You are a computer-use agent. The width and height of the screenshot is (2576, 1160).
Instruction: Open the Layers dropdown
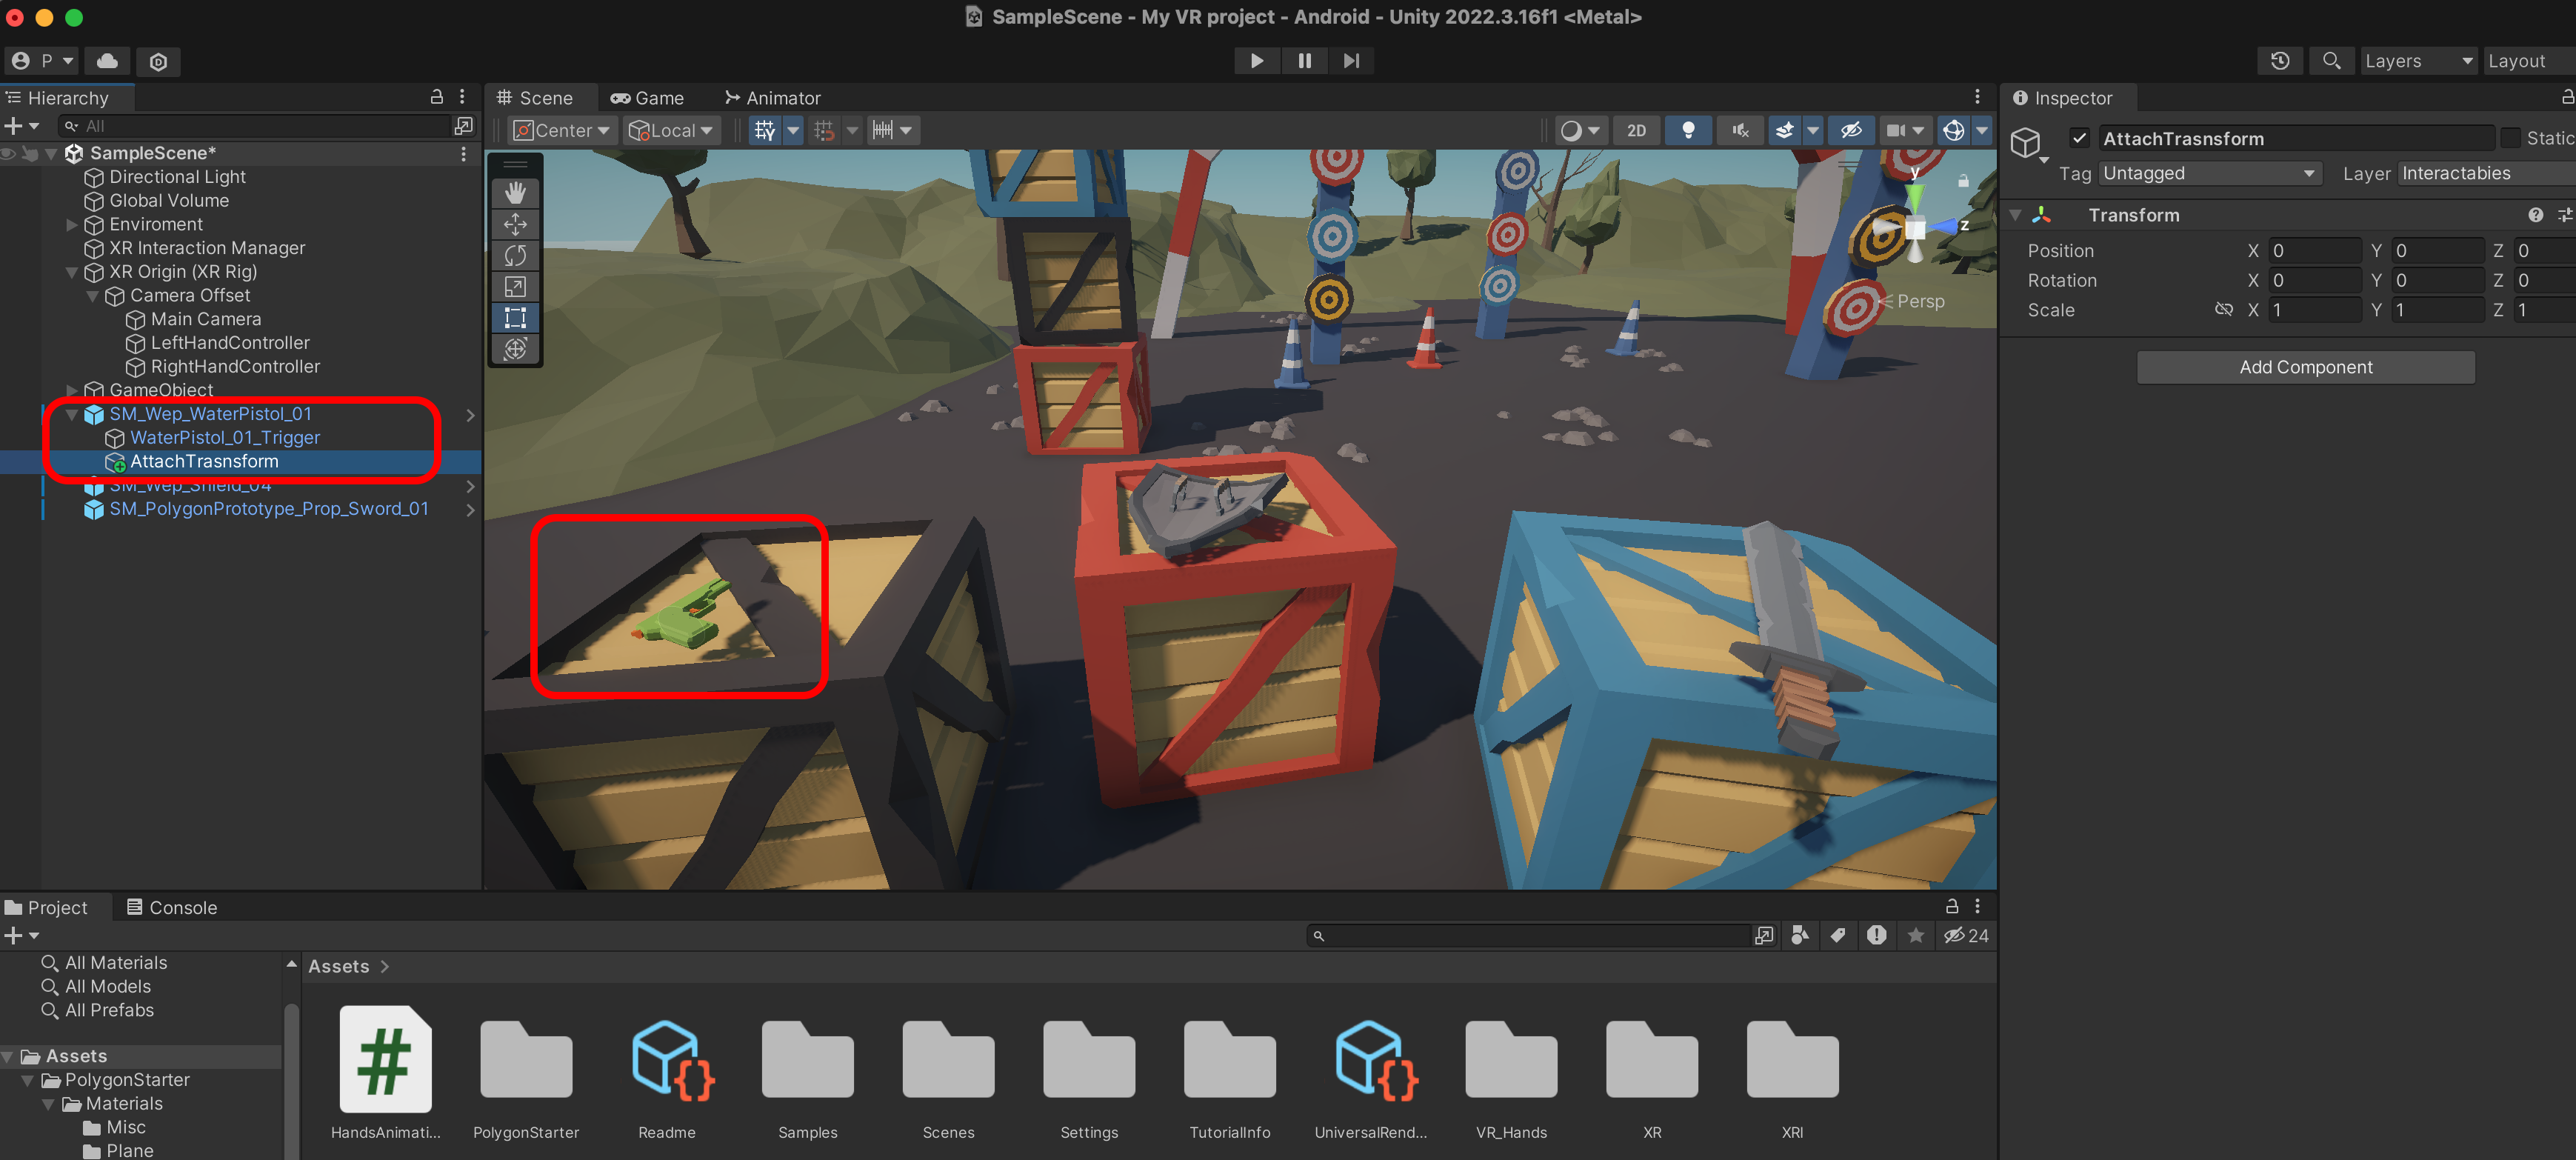tap(2417, 61)
